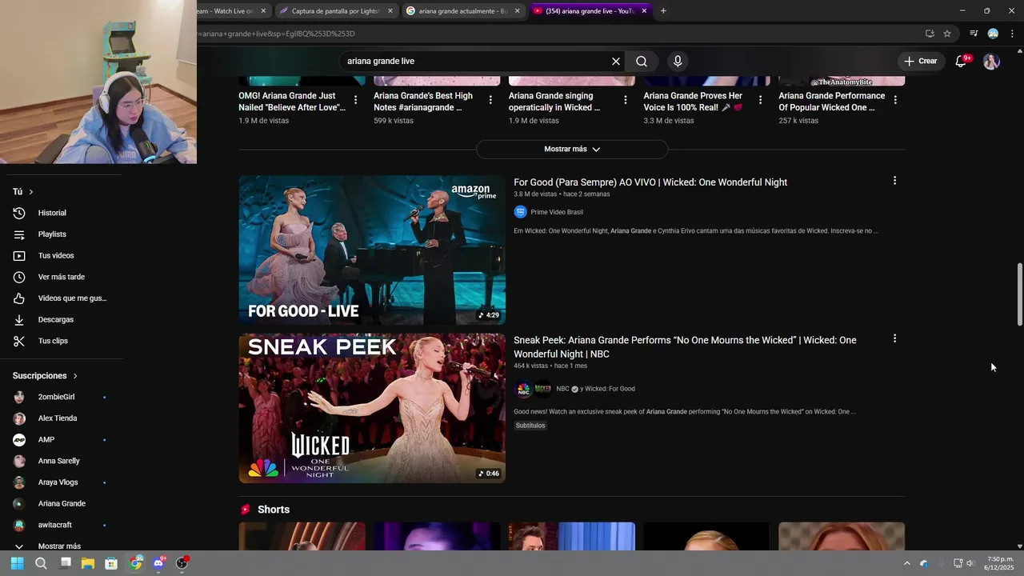Click the Crear button
Image resolution: width=1024 pixels, height=576 pixels.
tap(920, 61)
